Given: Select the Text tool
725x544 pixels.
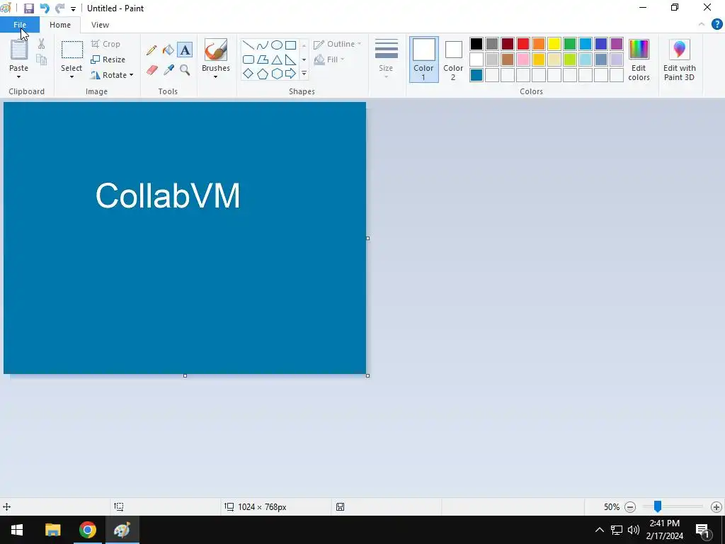Looking at the screenshot, I should 185,50.
